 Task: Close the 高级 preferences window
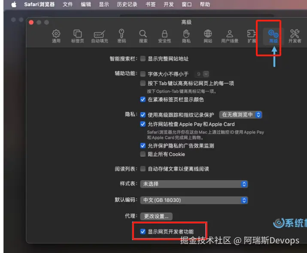pos(31,22)
